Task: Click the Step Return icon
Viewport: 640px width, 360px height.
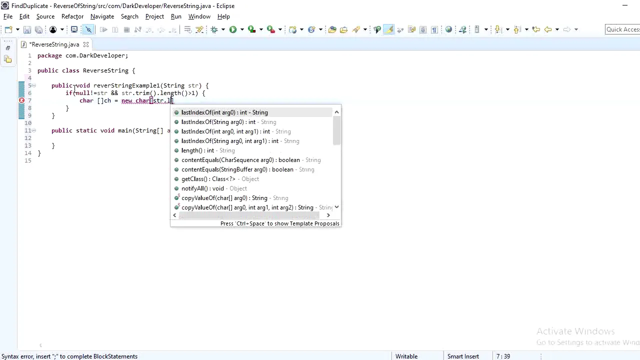Action: (x=172, y=29)
